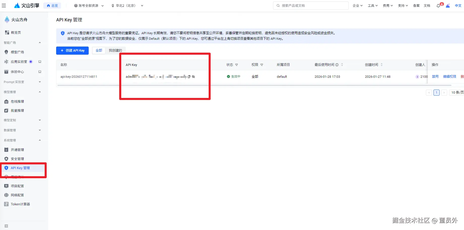The image size is (464, 230).
Task: Go to 总览 home button
Action: coord(52,6)
